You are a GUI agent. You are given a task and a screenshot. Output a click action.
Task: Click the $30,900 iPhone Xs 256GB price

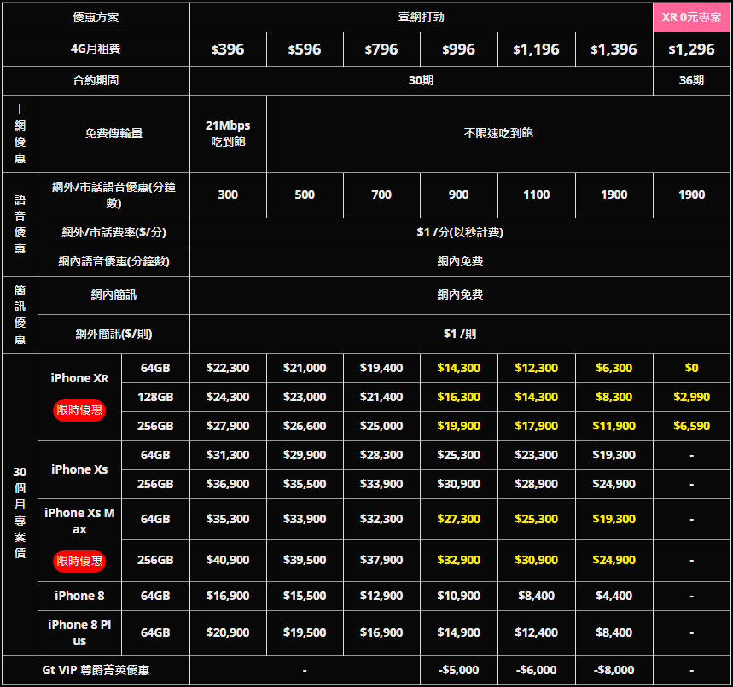click(458, 484)
